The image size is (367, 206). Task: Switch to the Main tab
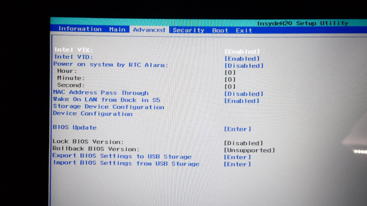click(x=117, y=30)
